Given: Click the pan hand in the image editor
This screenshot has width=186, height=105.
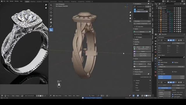Looking at the screenshot, I should click(46, 8).
